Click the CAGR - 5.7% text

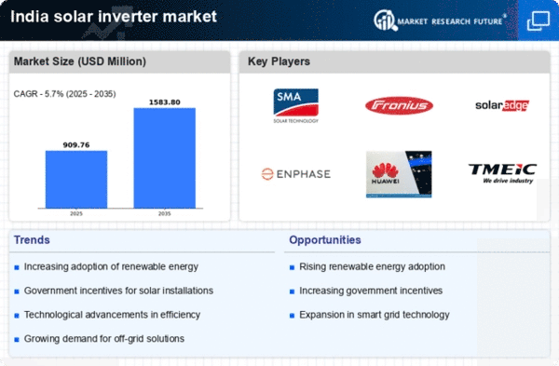pyautogui.click(x=64, y=94)
